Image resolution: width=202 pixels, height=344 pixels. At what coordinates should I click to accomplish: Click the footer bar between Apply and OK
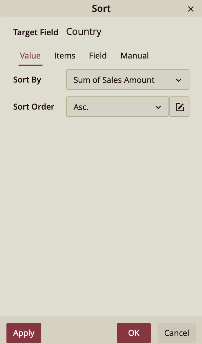pyautogui.click(x=79, y=333)
